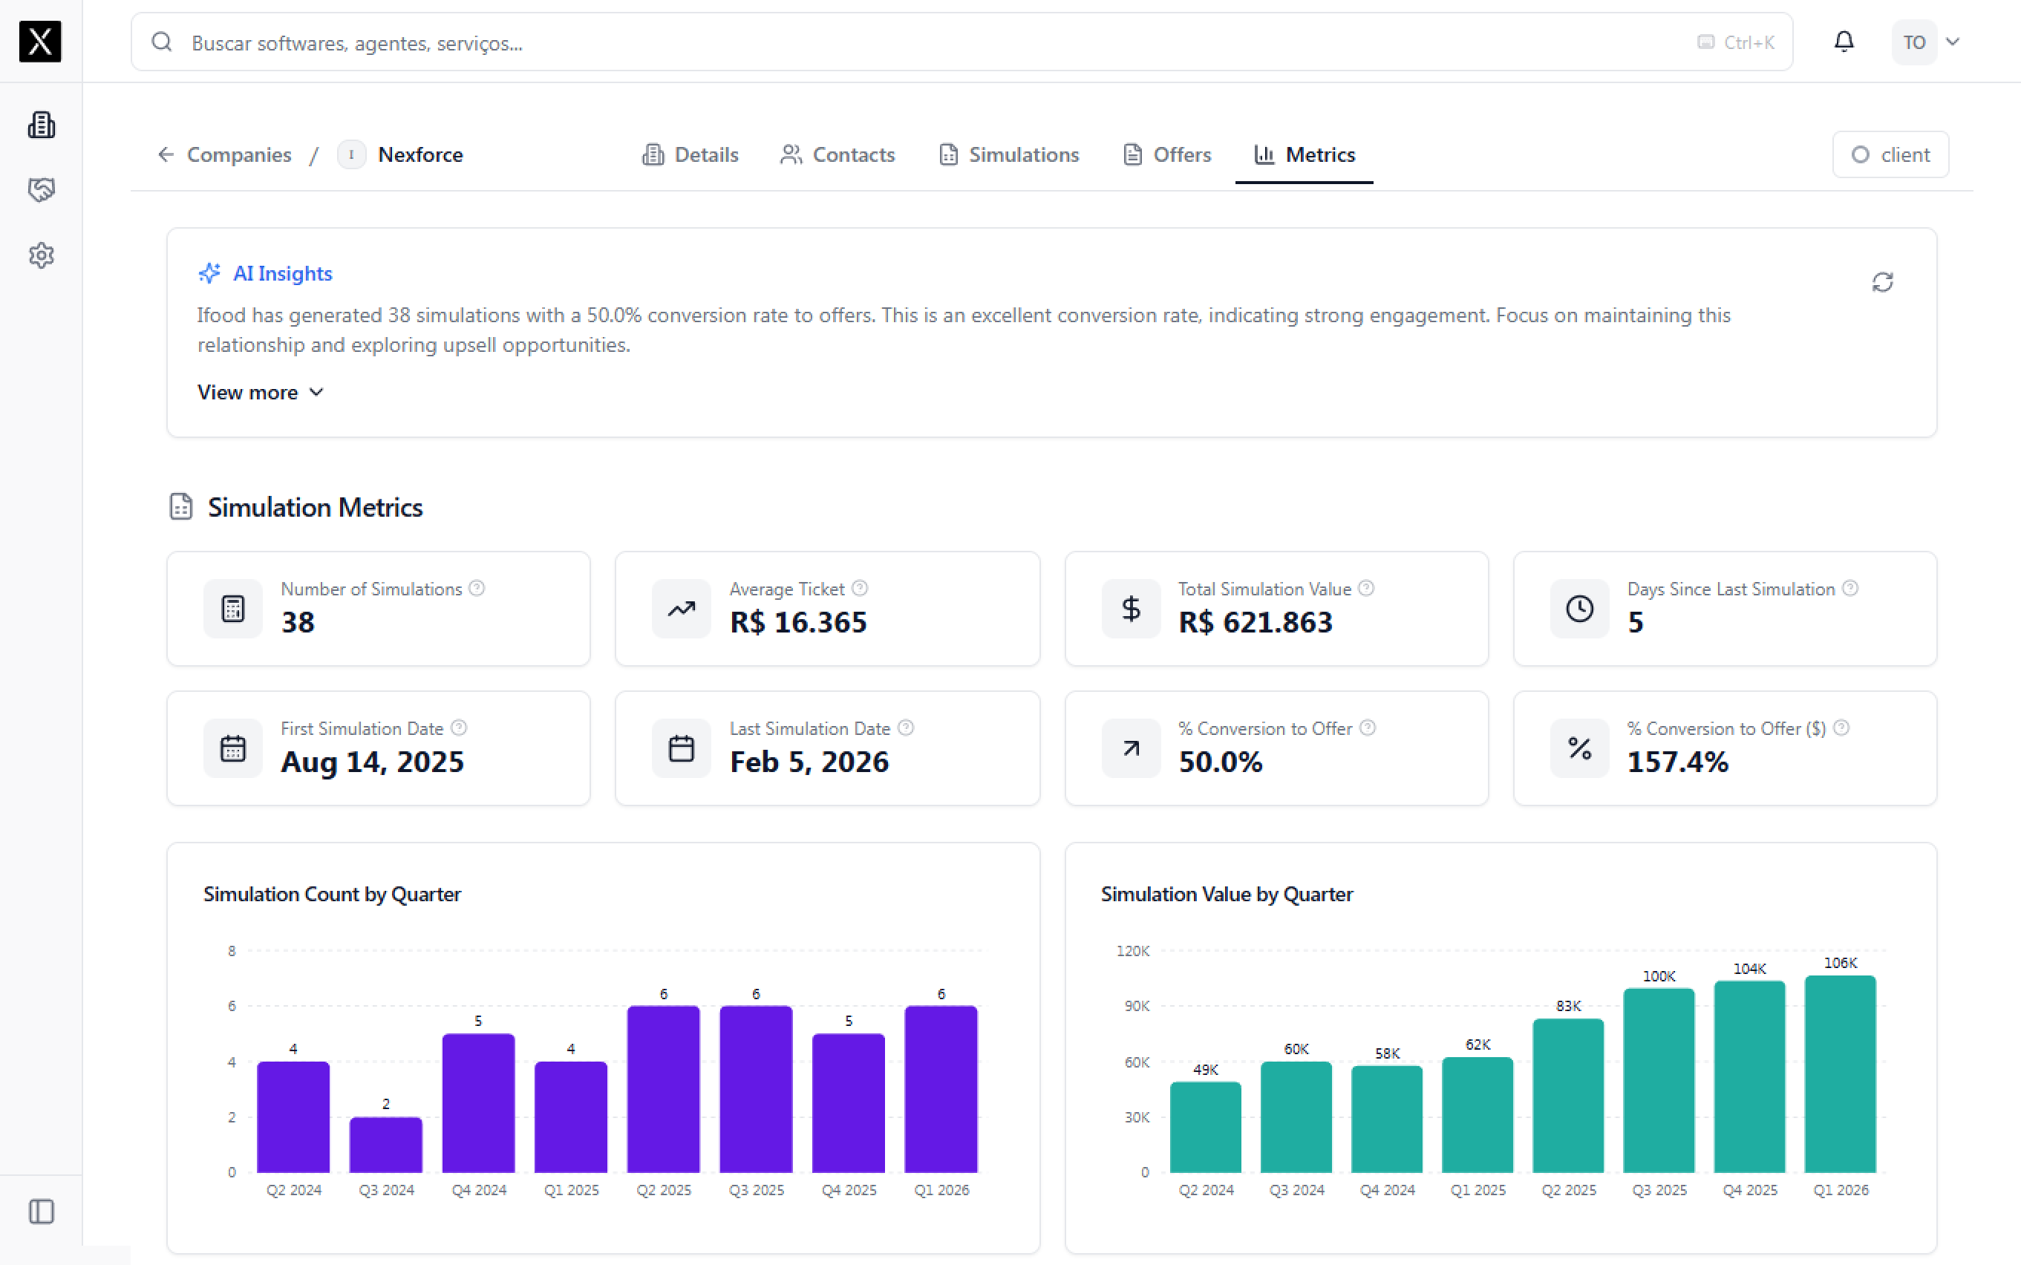Toggle the sidebar panel collapse icon
This screenshot has width=2021, height=1265.
41,1212
